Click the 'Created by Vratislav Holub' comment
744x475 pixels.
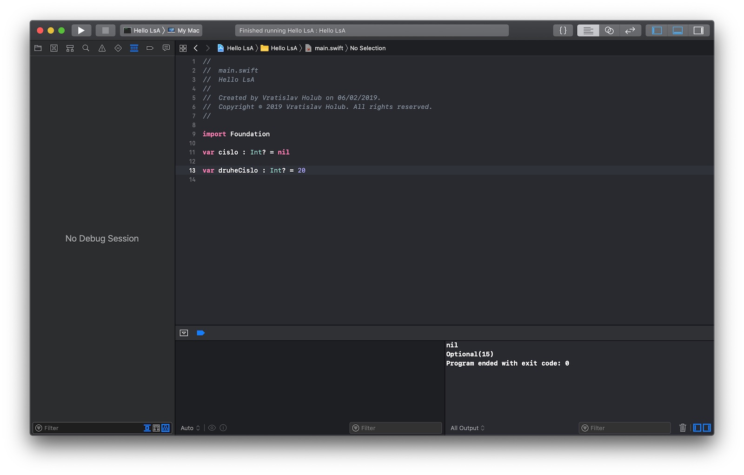(292, 98)
